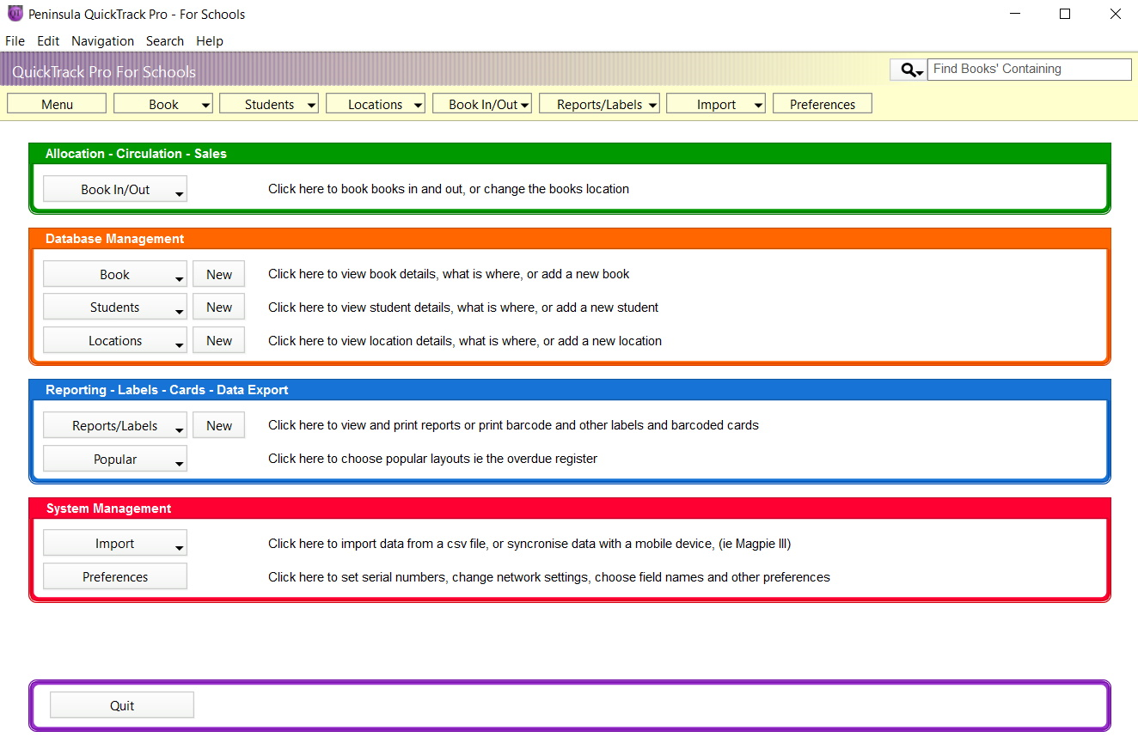Click the QuickTrack Pro For Schools banner text
The height and width of the screenshot is (743, 1138).
pyautogui.click(x=104, y=72)
